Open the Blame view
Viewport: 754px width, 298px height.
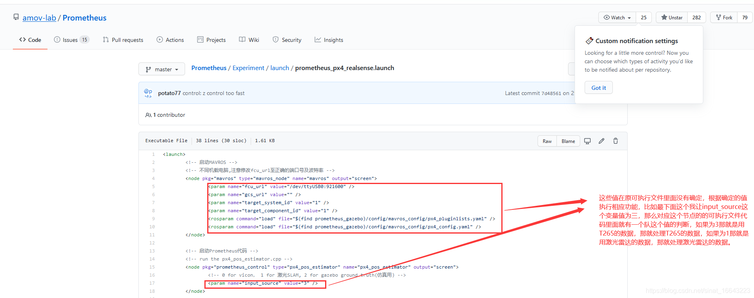pyautogui.click(x=568, y=141)
